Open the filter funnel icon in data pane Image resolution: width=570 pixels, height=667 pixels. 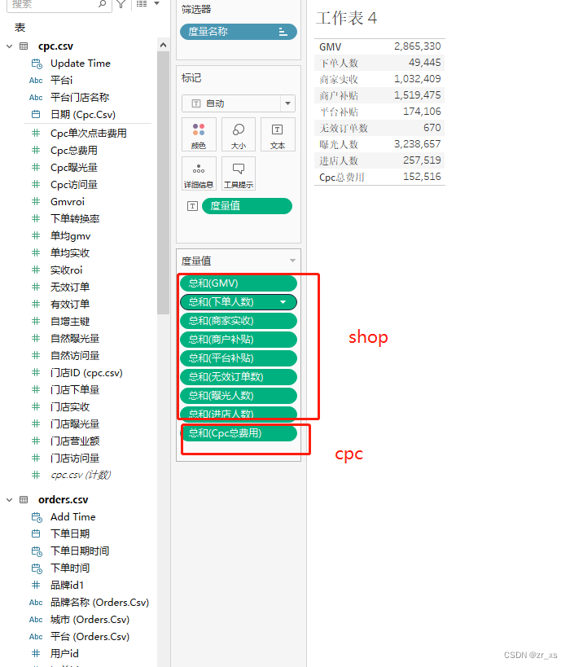[x=121, y=4]
